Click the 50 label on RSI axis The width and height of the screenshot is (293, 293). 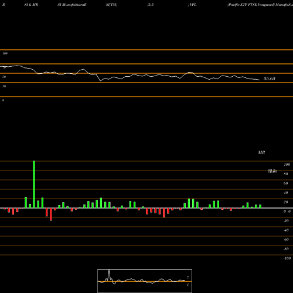(4, 77)
